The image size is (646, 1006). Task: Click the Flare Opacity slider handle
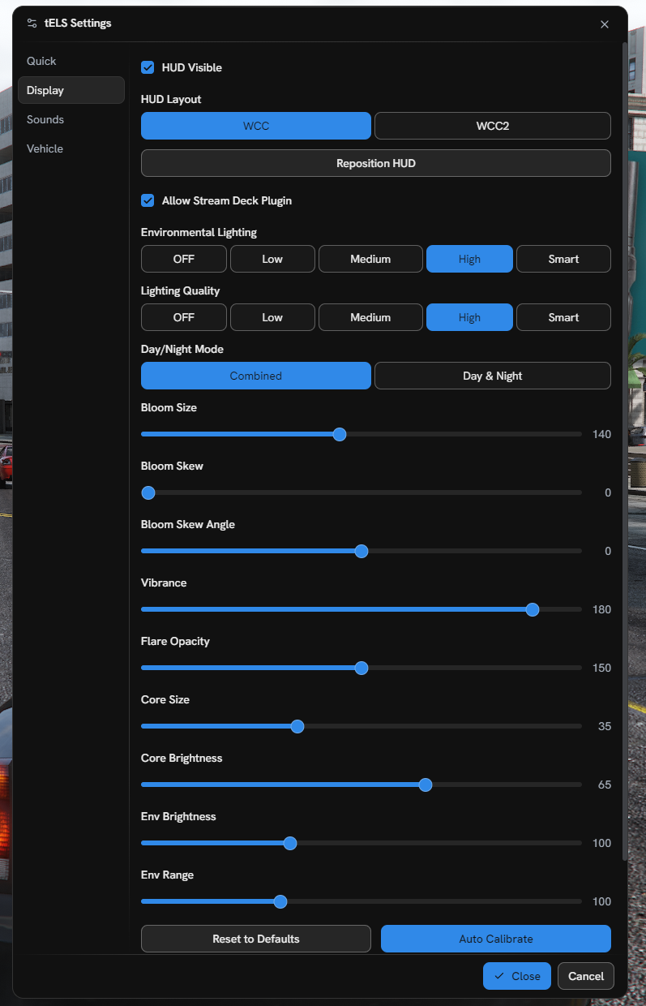(x=362, y=668)
